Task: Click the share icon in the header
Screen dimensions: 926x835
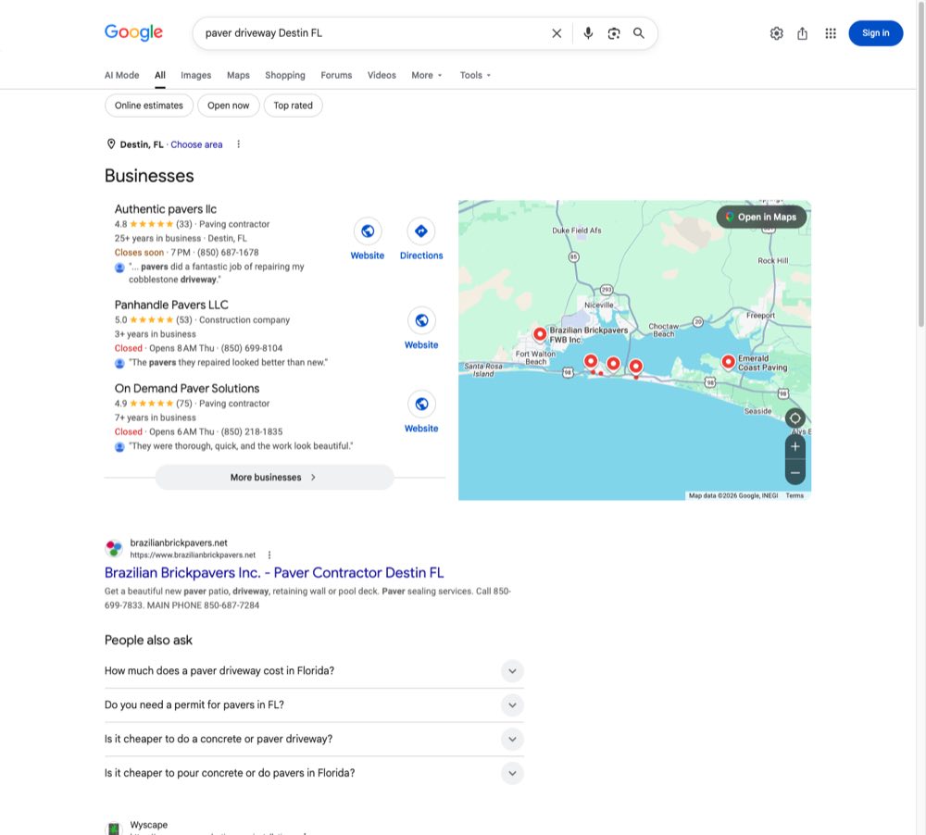Action: point(802,33)
